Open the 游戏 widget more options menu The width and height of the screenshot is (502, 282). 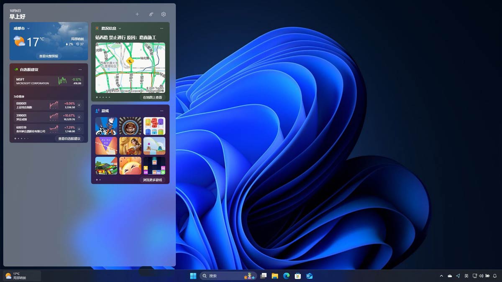(161, 111)
